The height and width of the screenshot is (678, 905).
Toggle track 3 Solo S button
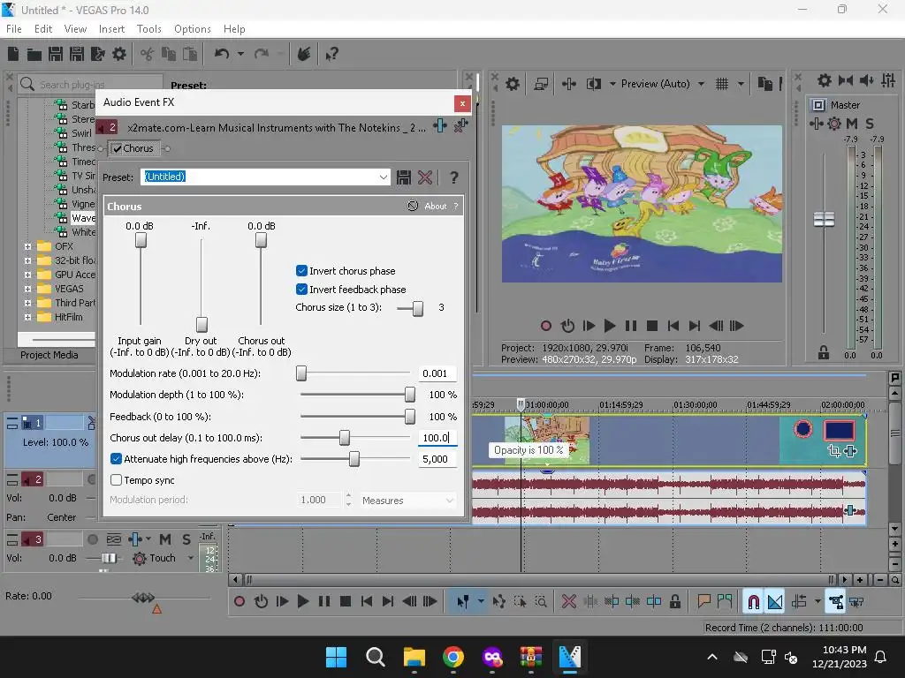(186, 539)
